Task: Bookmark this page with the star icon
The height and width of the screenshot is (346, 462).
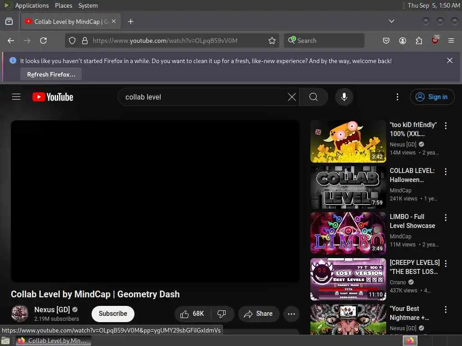Action: click(x=272, y=41)
